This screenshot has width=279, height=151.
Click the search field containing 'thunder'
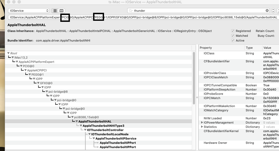tap(198, 11)
